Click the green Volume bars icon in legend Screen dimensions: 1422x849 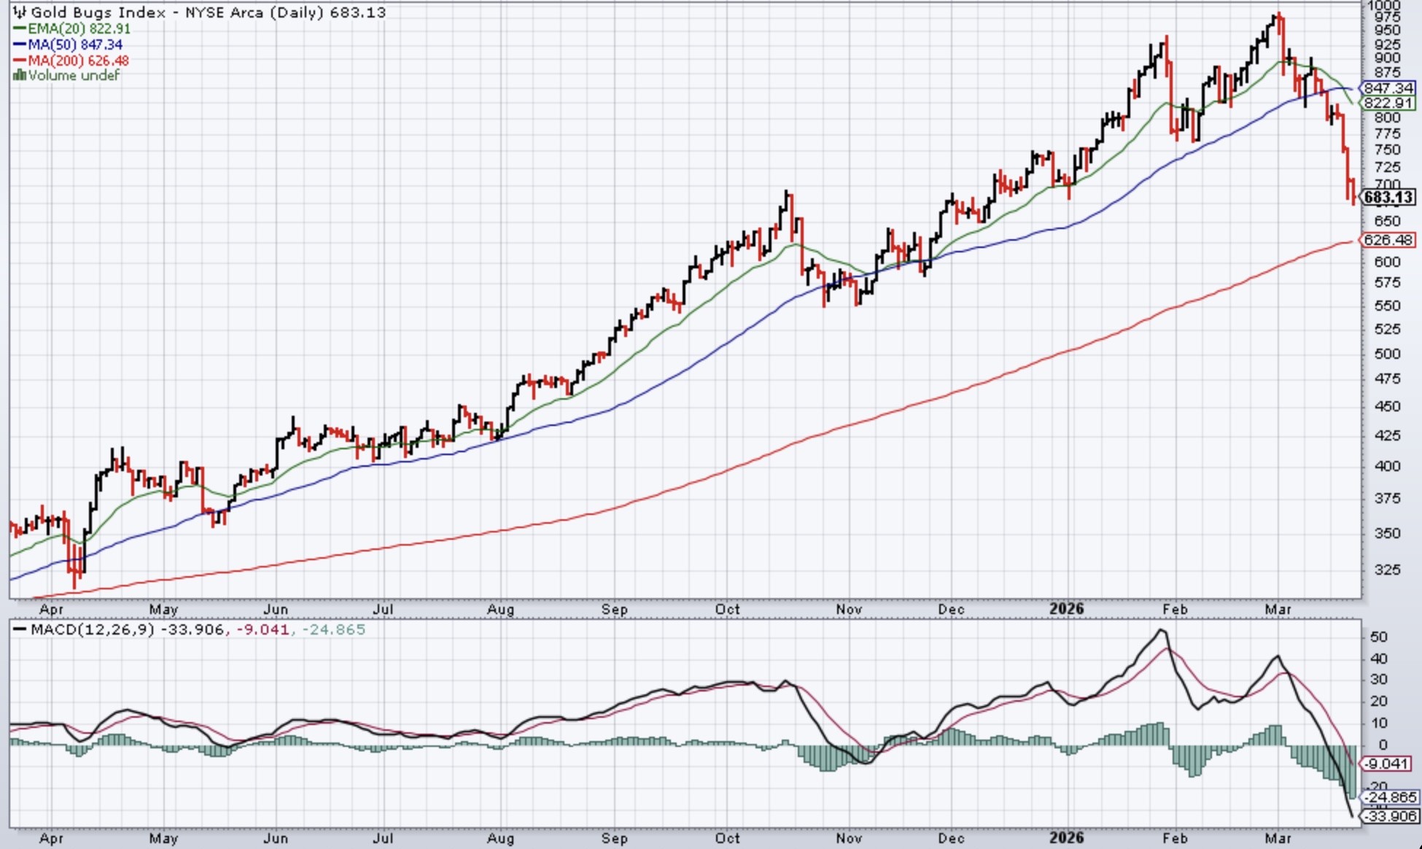click(x=20, y=76)
